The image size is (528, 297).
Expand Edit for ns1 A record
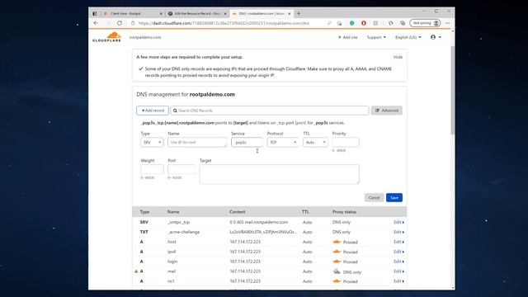pyautogui.click(x=398, y=280)
